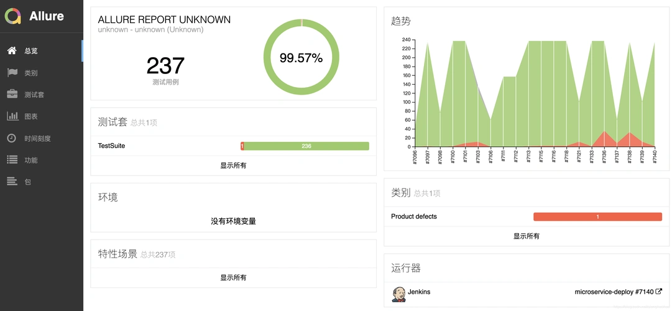Click the Jenkins butler avatar icon

398,294
